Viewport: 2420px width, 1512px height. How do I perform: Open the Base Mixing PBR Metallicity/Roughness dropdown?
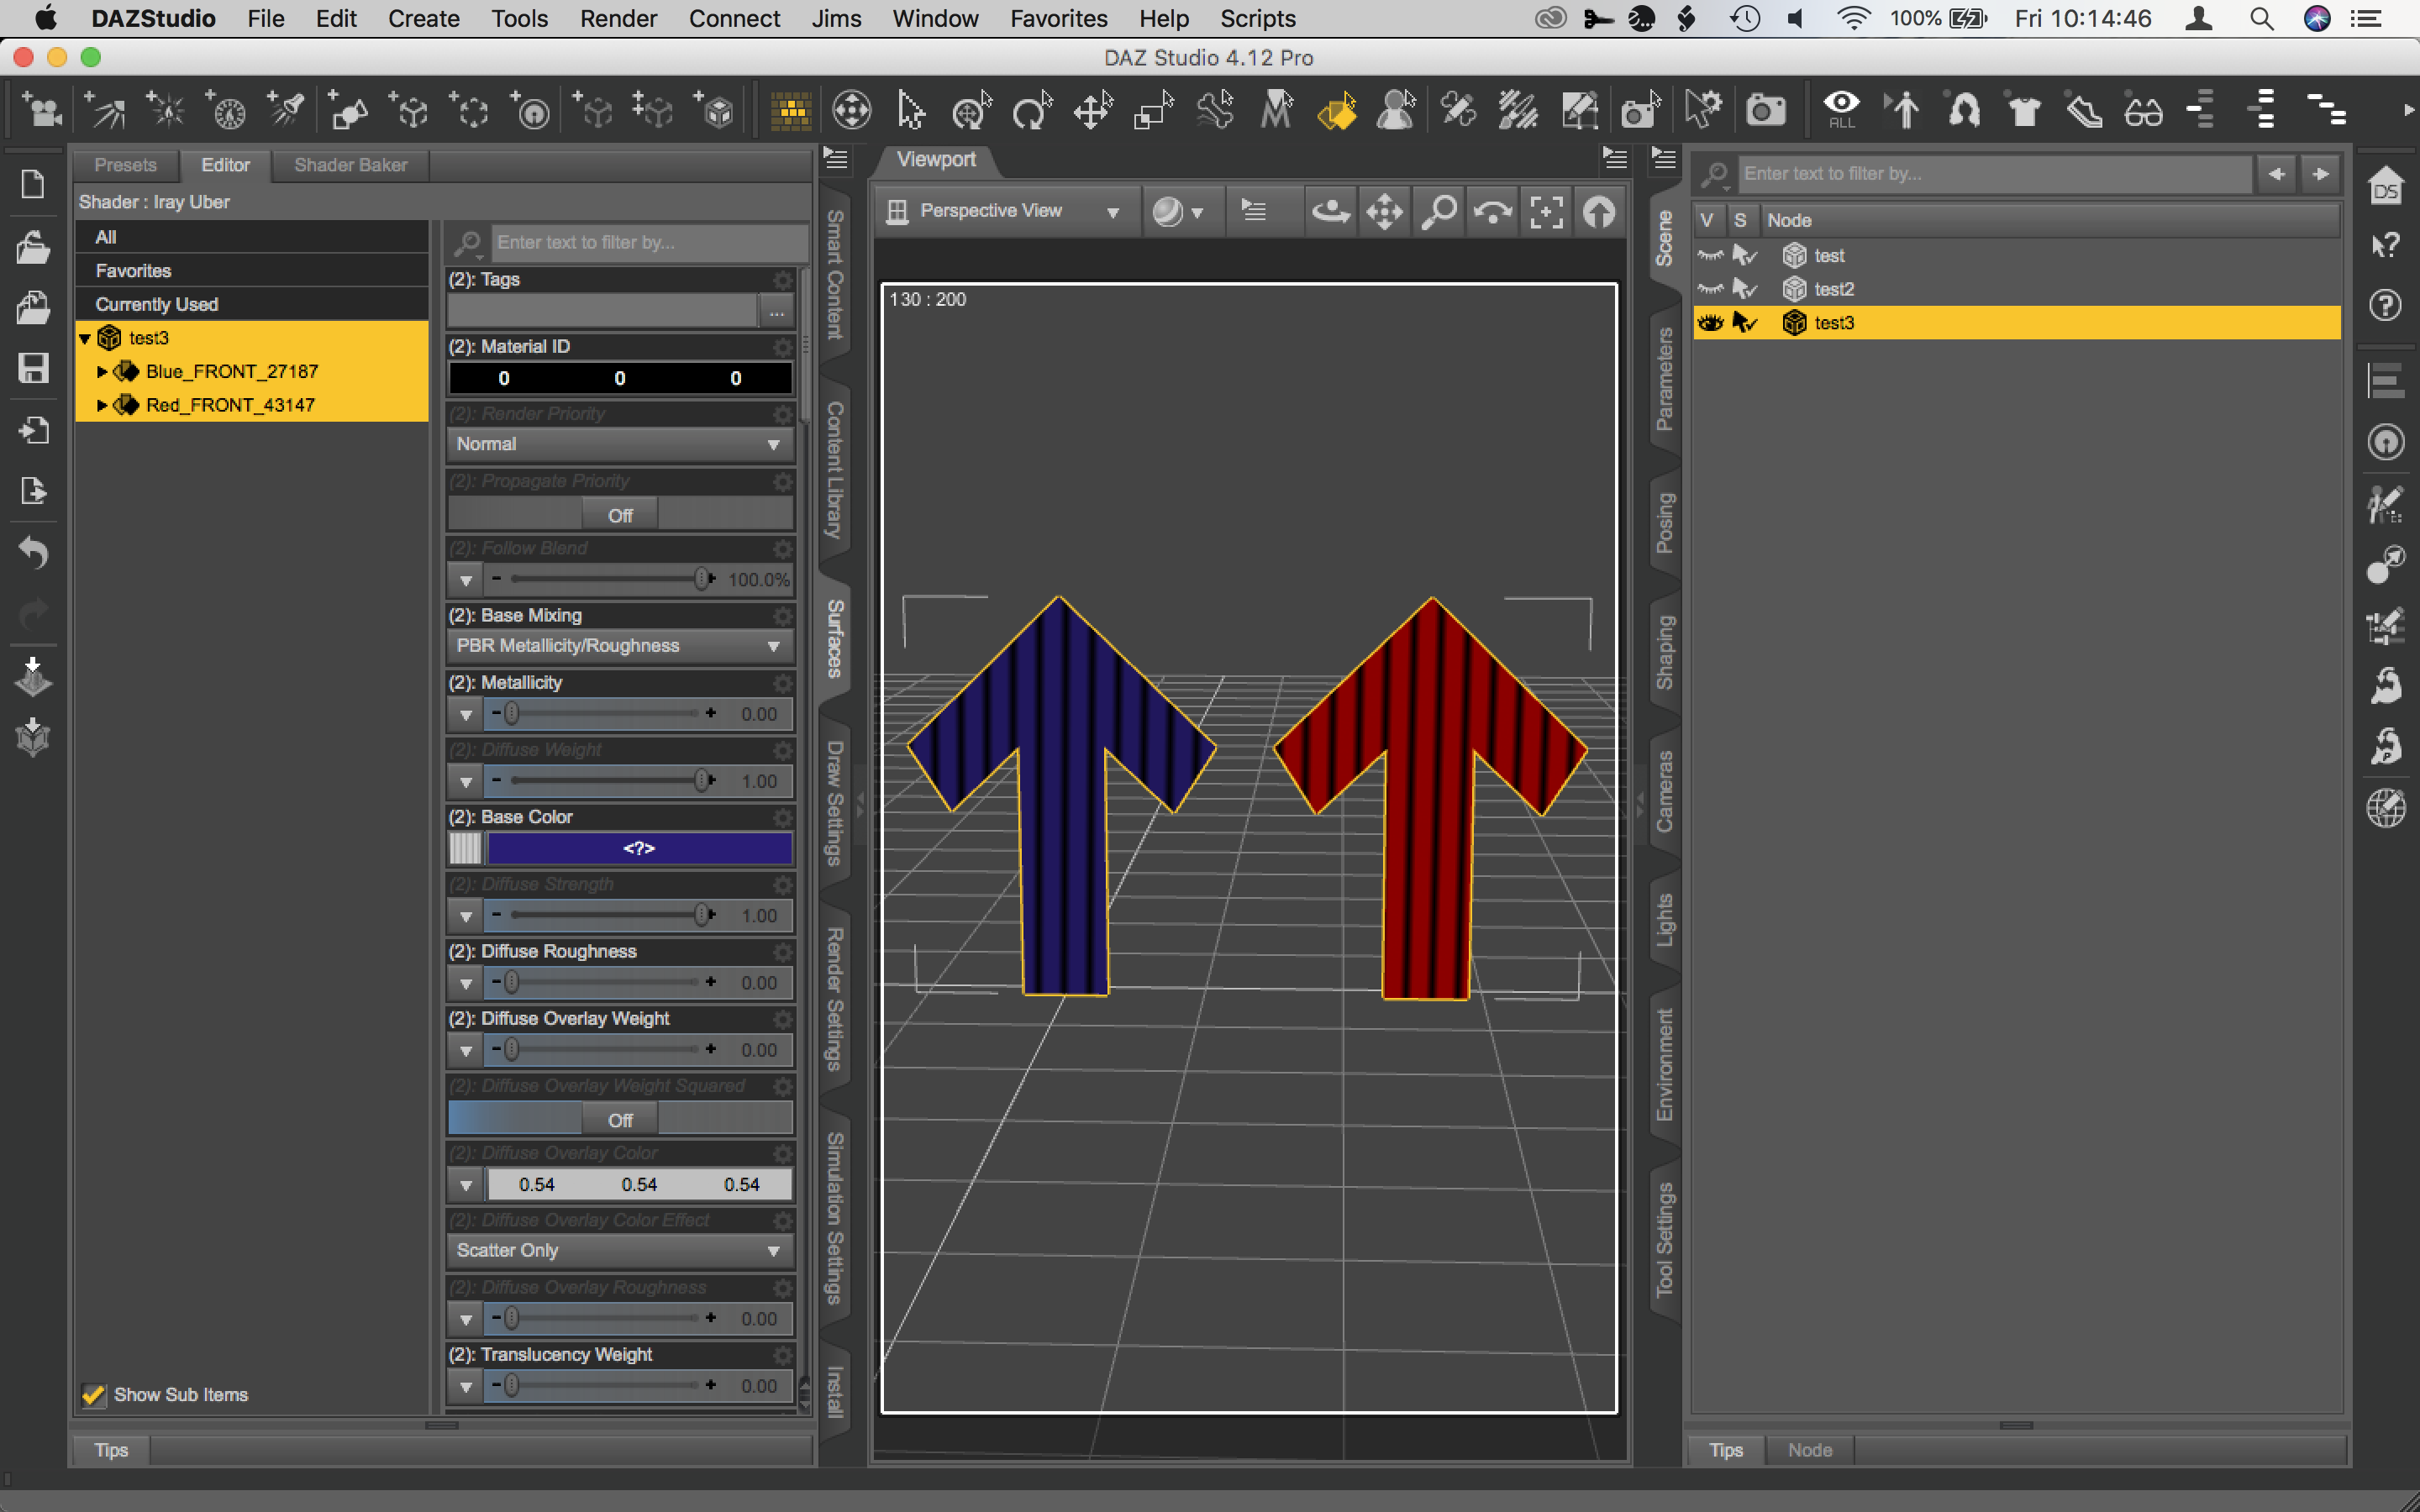pos(619,646)
